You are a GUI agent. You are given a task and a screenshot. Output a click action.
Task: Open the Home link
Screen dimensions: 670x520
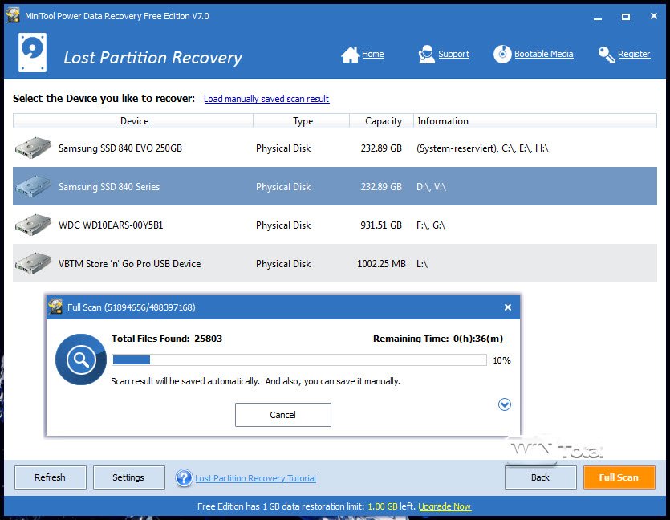click(372, 54)
